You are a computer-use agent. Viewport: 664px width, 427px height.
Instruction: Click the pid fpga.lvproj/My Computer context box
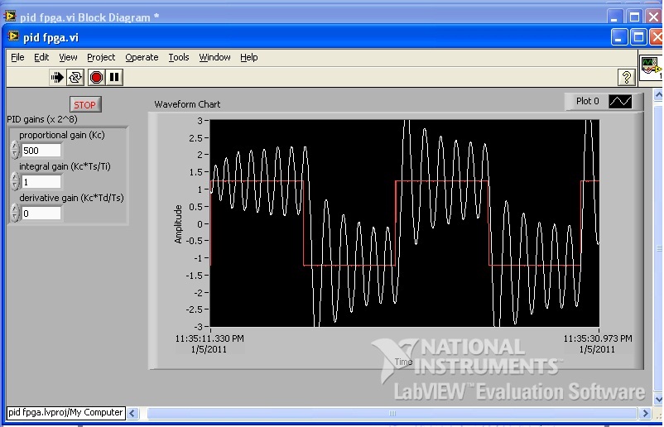pos(65,413)
